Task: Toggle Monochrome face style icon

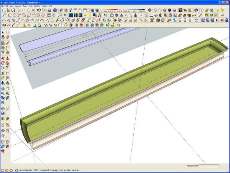Action: 174,10
